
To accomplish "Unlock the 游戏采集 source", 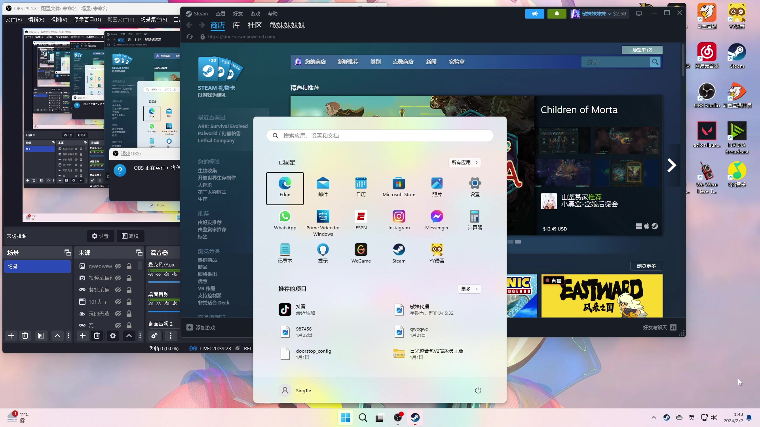I will pos(129,290).
